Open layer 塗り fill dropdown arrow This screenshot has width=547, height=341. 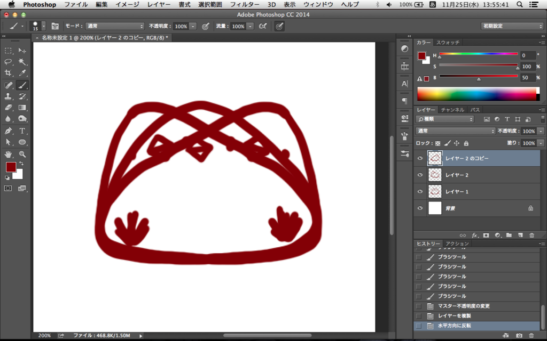coord(541,143)
